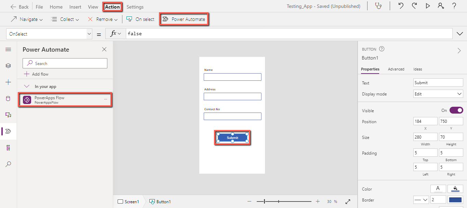Click Power Automate in the toolbar
The height and width of the screenshot is (208, 467).
pyautogui.click(x=184, y=19)
